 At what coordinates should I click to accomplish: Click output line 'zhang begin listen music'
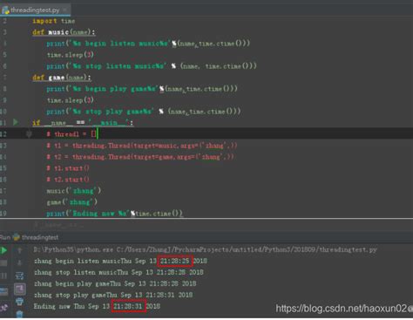[120, 261]
